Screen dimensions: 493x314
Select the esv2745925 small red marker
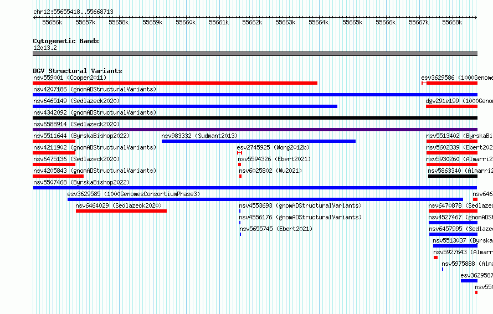pyautogui.click(x=240, y=153)
